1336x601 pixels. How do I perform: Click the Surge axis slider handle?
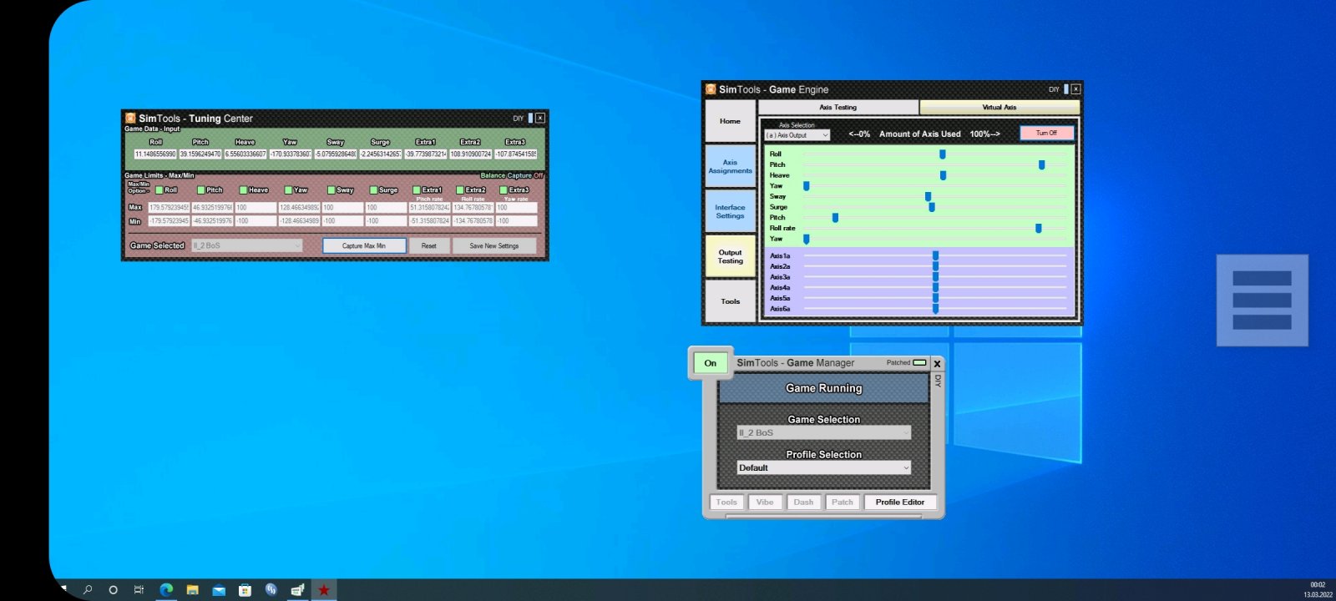[x=932, y=207]
